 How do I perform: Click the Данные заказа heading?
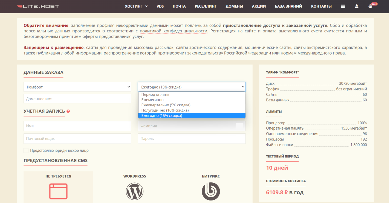tap(43, 72)
